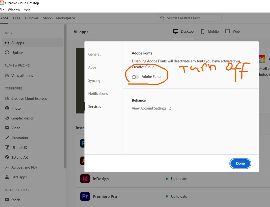Open Notifications preferences section

click(x=98, y=94)
